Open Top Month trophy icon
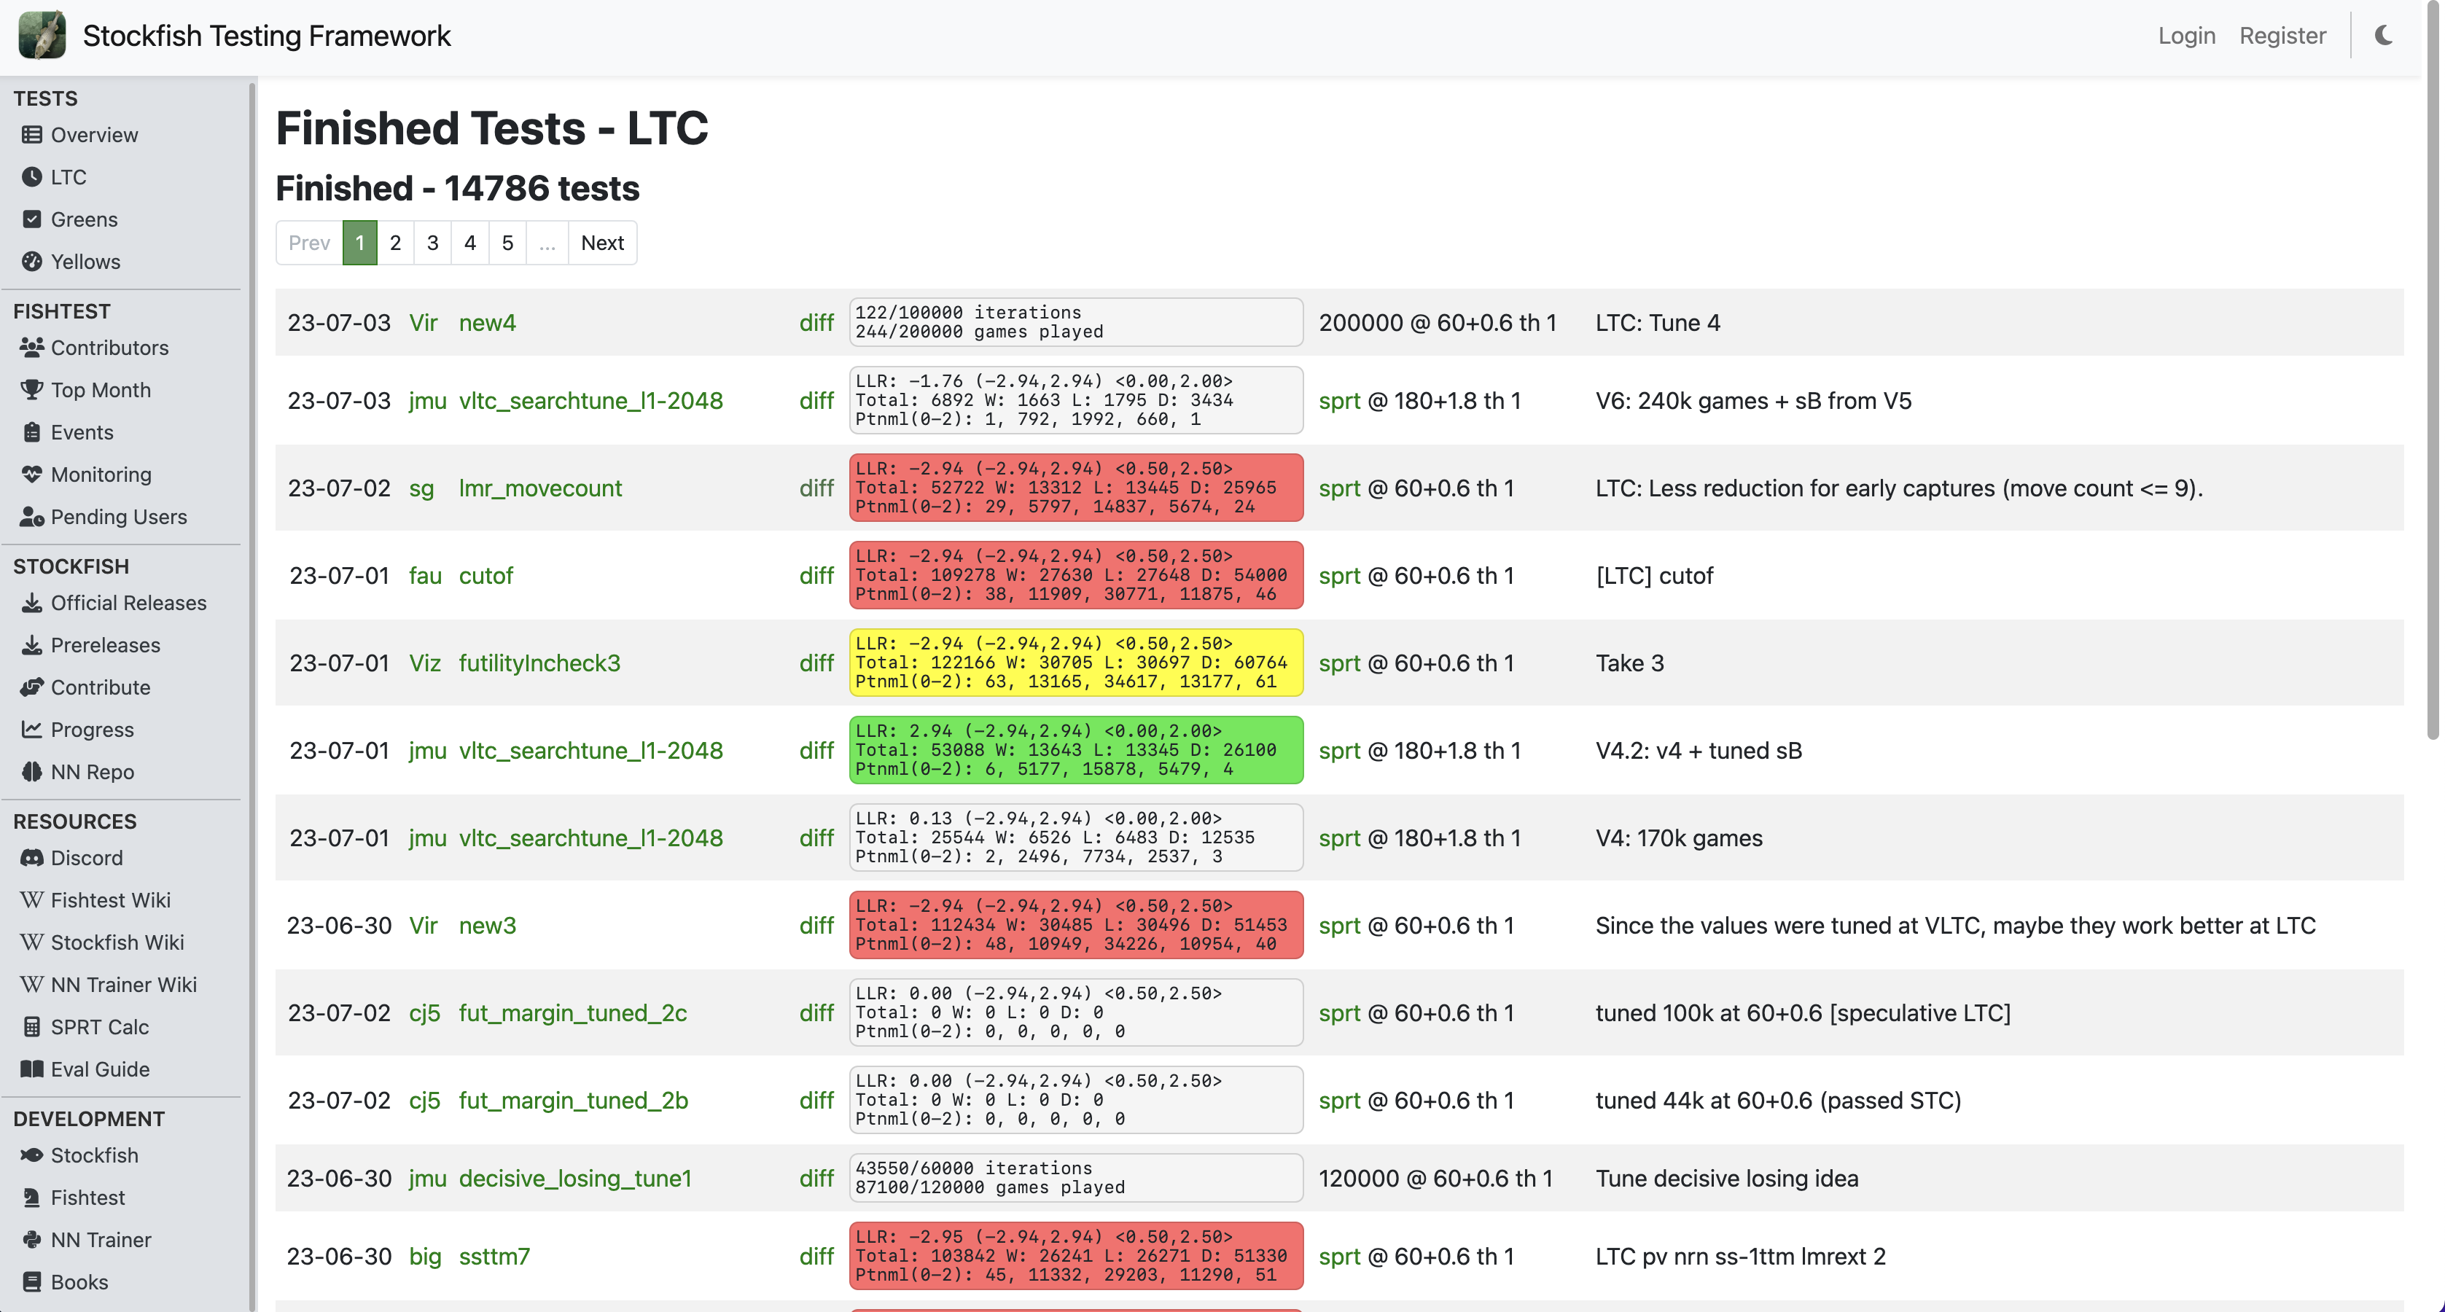The width and height of the screenshot is (2445, 1312). pyautogui.click(x=31, y=389)
